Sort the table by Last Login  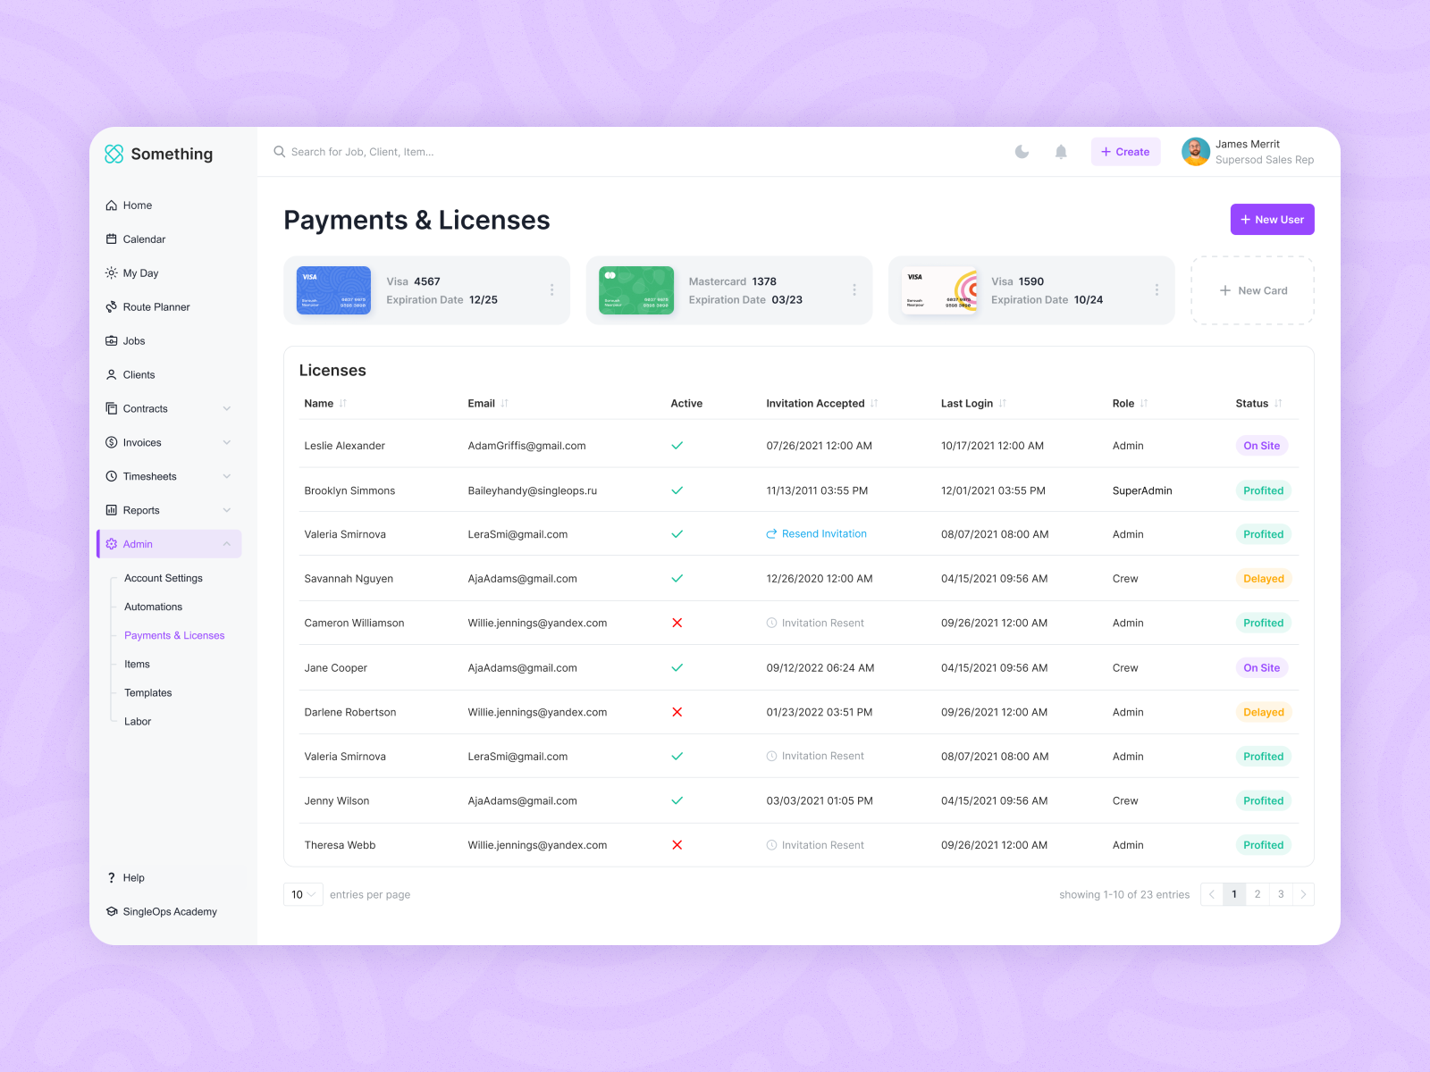point(1003,403)
